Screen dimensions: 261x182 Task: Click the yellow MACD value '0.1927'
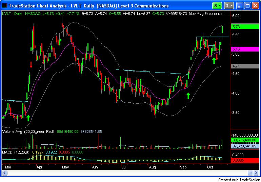click(x=38, y=152)
